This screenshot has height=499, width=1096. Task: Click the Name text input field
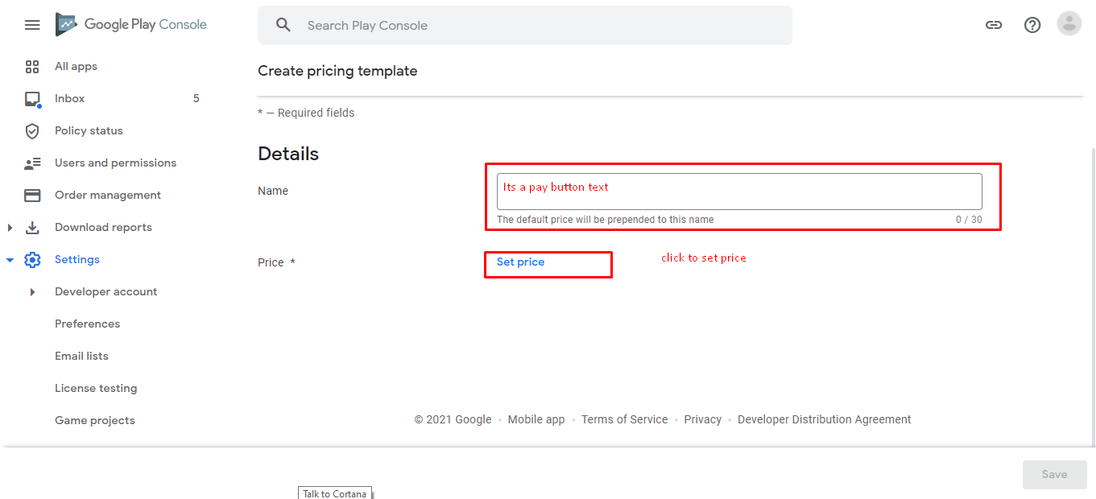click(738, 192)
